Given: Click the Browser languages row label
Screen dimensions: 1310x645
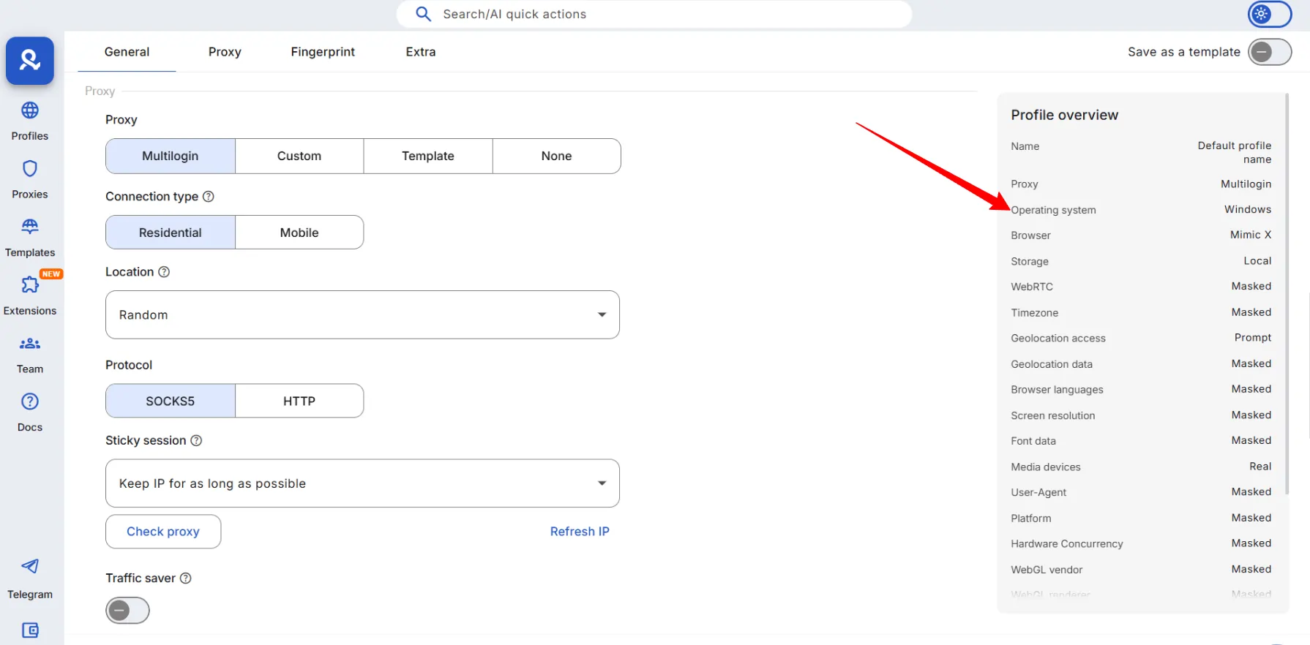Looking at the screenshot, I should point(1057,390).
